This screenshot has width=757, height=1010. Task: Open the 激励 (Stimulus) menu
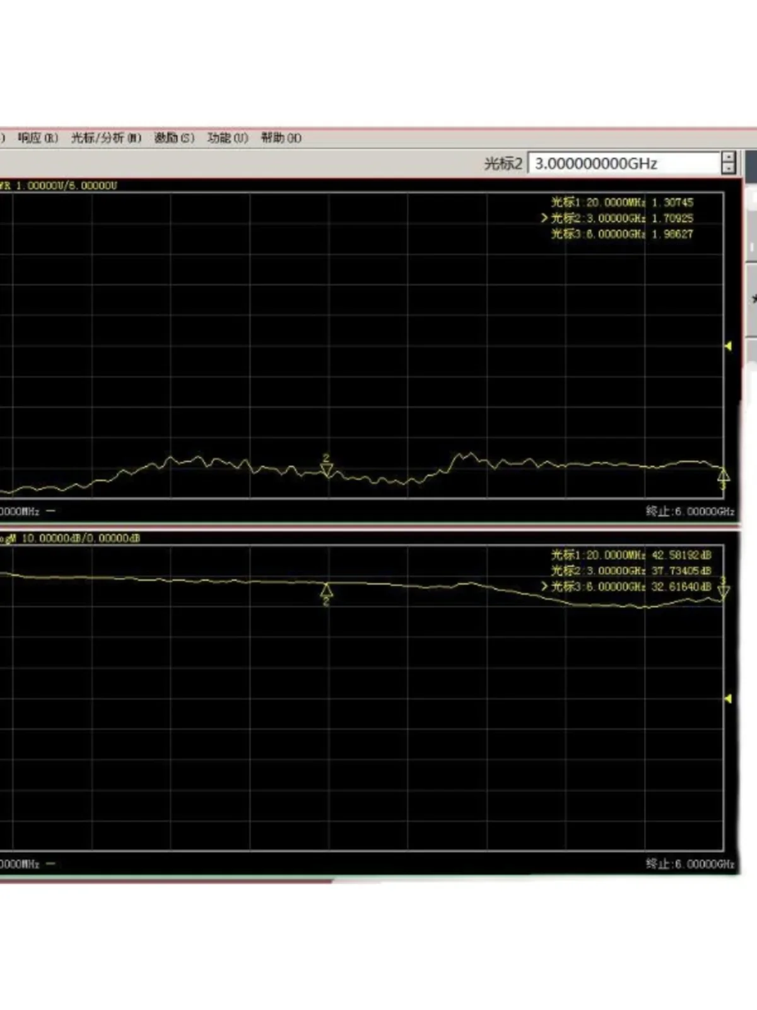(x=174, y=138)
